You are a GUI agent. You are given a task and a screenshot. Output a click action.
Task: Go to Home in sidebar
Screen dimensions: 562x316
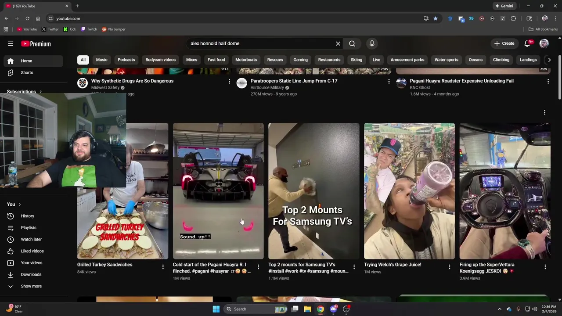pos(33,61)
